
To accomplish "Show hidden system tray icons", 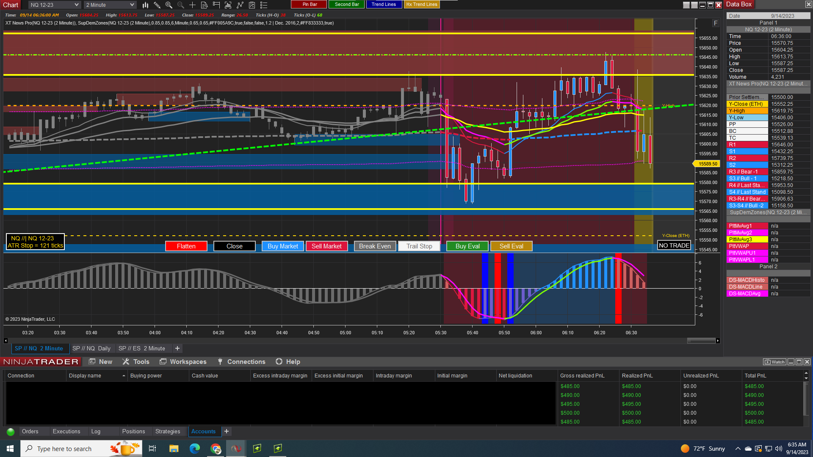I will pos(738,449).
